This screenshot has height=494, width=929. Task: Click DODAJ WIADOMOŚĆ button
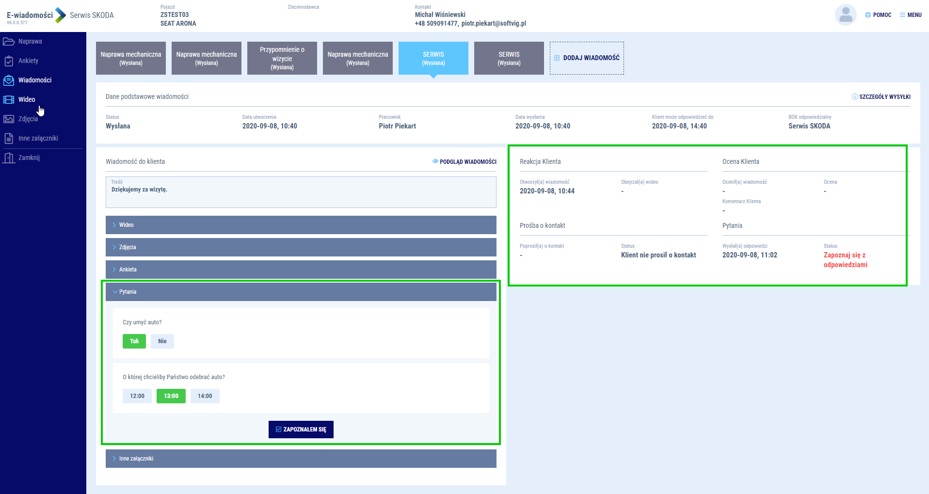pos(587,58)
